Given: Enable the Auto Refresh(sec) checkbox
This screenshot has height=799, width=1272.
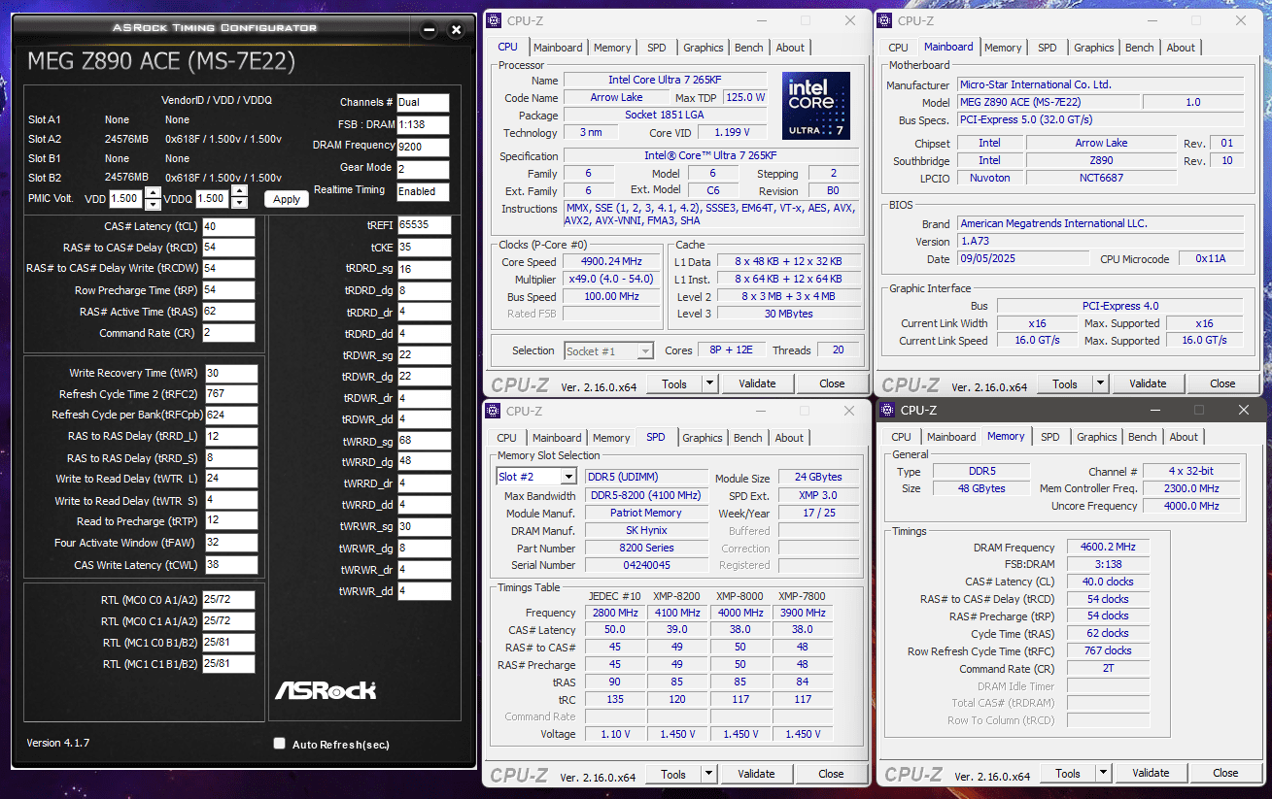Looking at the screenshot, I should [x=280, y=744].
